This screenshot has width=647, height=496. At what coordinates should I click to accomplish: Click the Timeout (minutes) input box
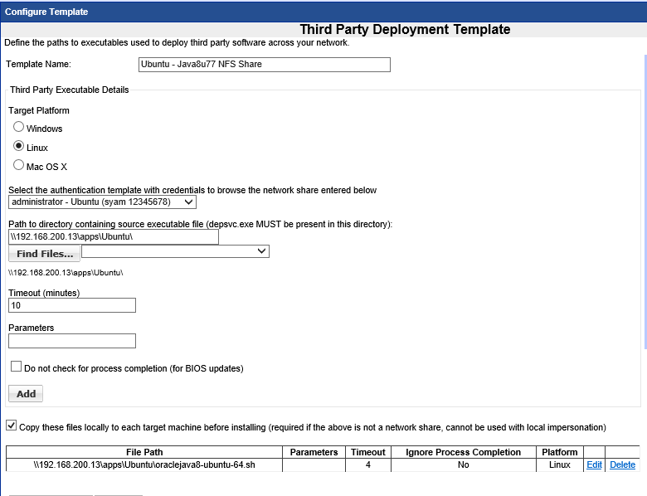tap(72, 305)
